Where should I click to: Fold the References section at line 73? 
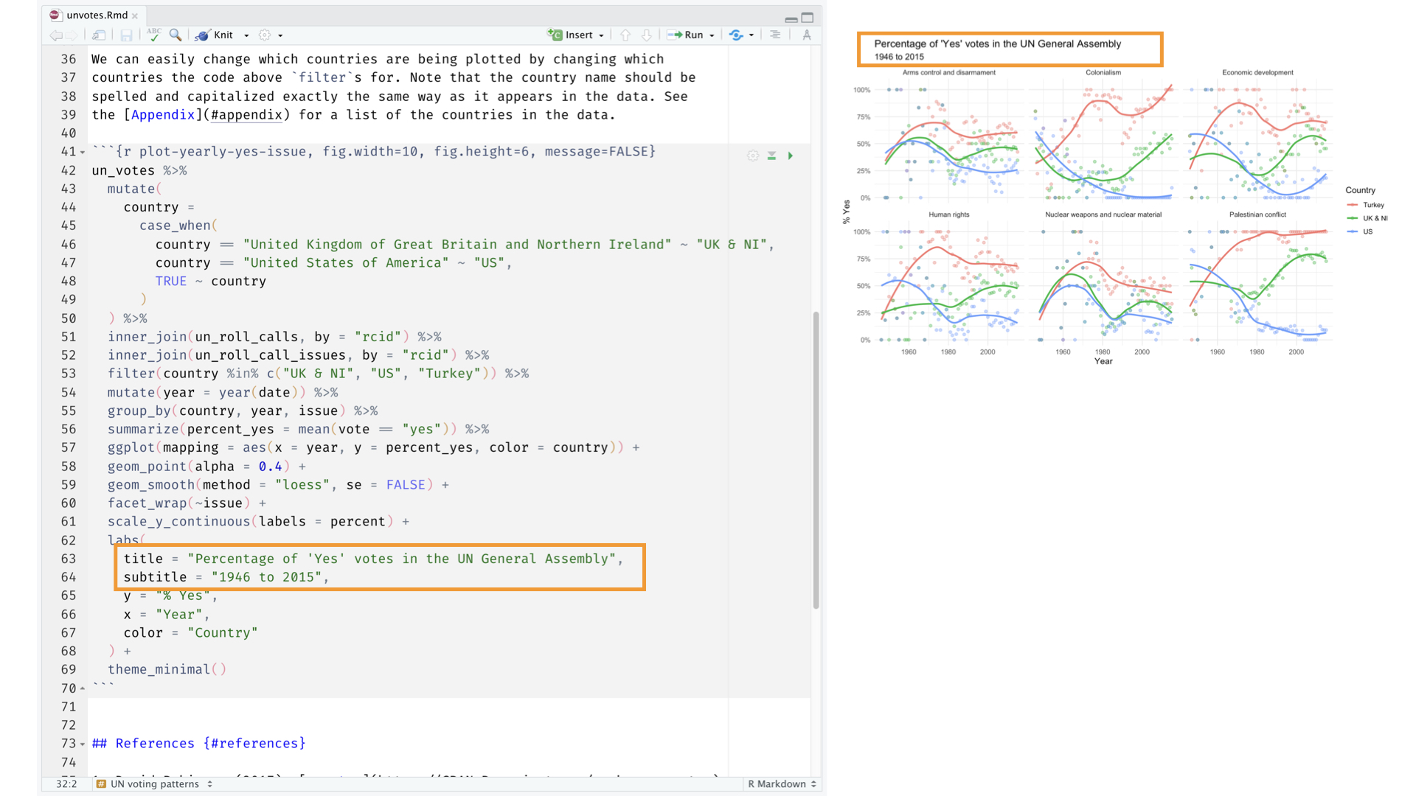(x=83, y=744)
